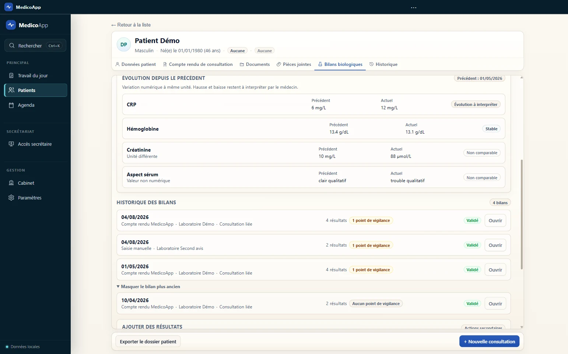The height and width of the screenshot is (354, 568).
Task: Click the Ctrl+K shortcut hint
Action: [x=54, y=46]
